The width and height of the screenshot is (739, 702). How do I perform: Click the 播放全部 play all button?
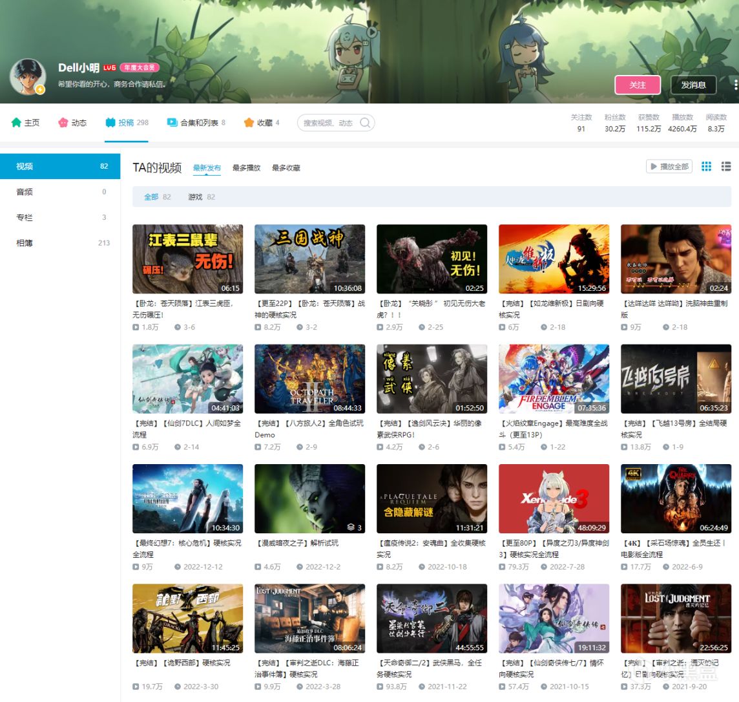coord(669,166)
